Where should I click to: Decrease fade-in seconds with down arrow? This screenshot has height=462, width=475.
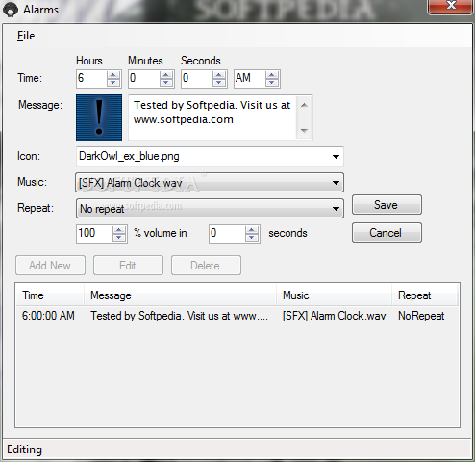(x=252, y=237)
